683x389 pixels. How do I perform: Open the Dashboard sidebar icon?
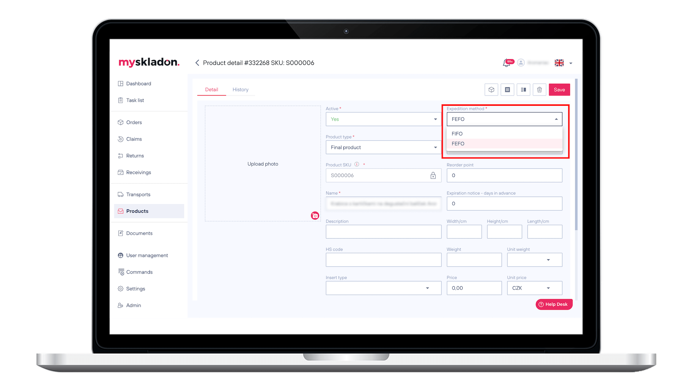[x=121, y=83]
